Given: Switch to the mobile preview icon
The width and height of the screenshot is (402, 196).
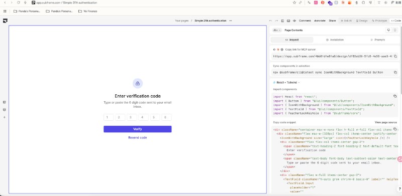Looking at the screenshot, I should tap(395, 30).
